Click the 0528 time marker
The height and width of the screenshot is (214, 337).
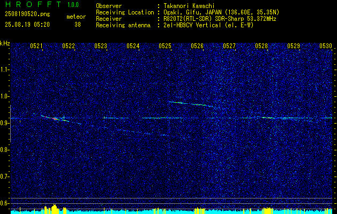click(x=261, y=46)
